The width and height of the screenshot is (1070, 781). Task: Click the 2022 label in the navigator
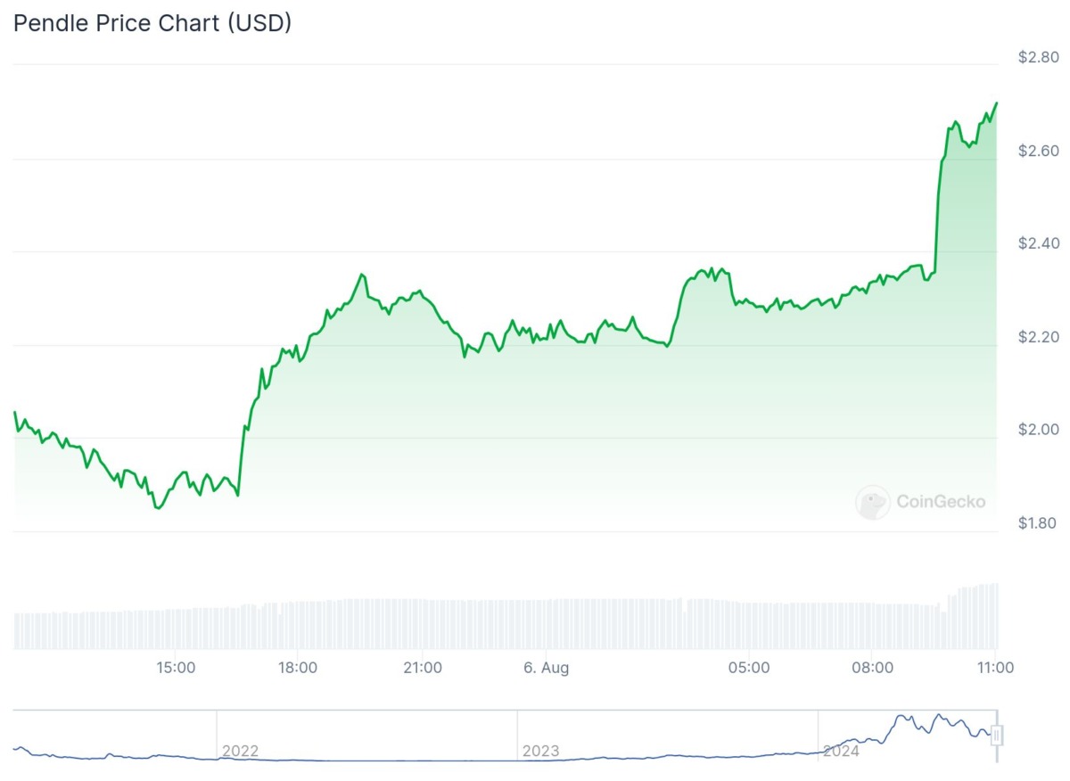[240, 751]
